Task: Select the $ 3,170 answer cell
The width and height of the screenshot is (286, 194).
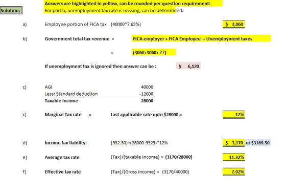Action: click(x=234, y=143)
